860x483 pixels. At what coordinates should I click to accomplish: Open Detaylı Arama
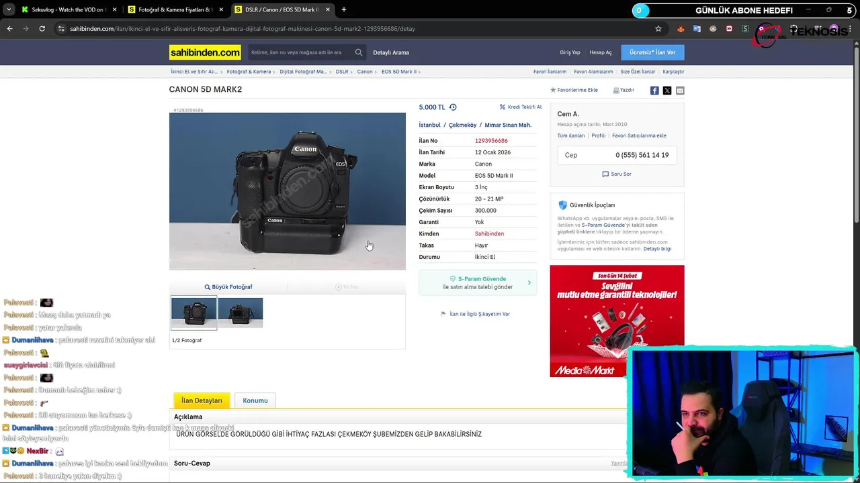391,52
